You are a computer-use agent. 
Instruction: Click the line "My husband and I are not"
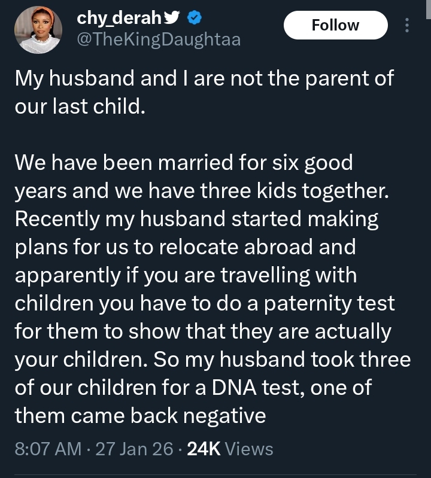[x=205, y=78]
